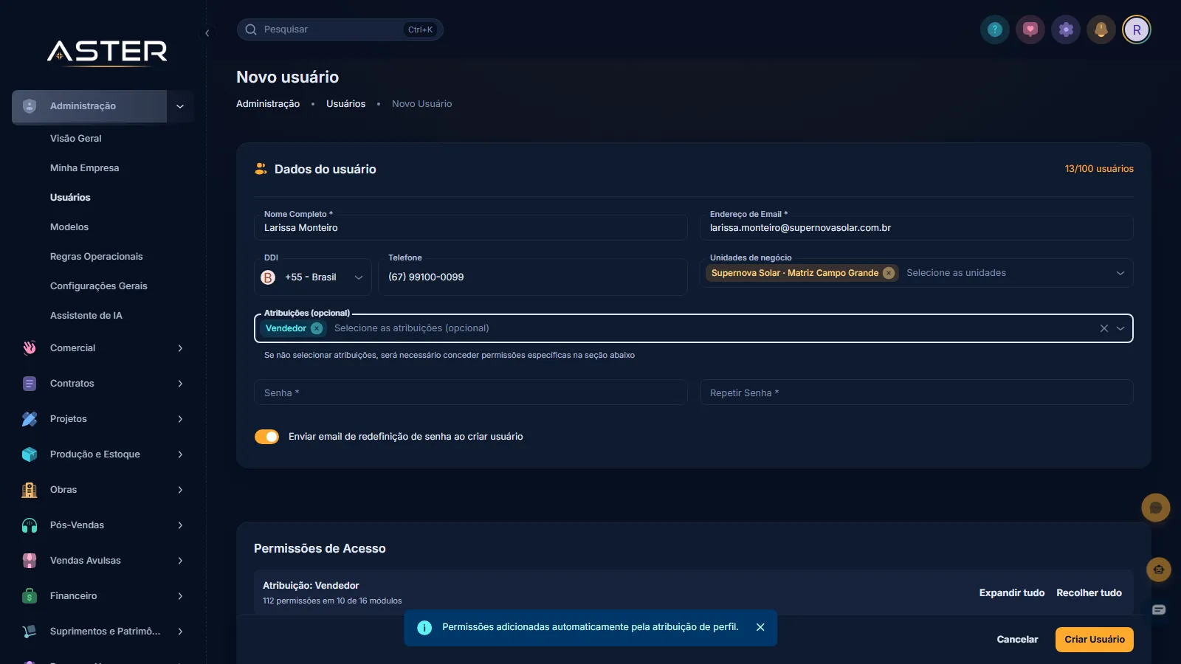
Task: Open the user avatar R menu
Action: pos(1137,30)
